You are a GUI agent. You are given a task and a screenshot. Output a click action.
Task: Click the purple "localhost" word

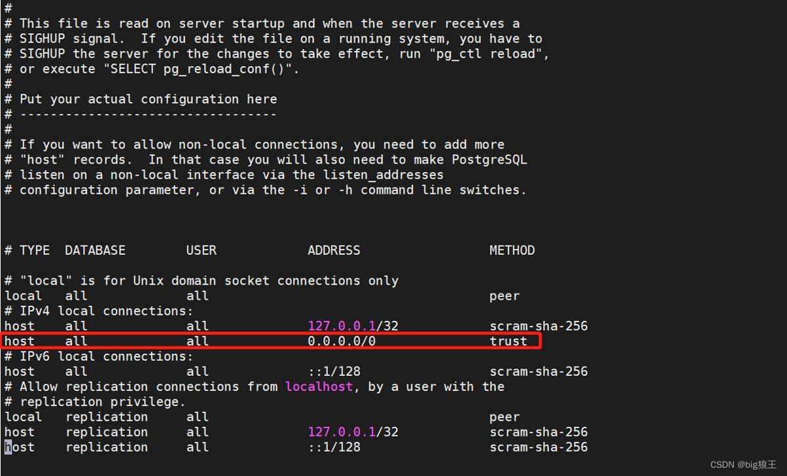coord(319,386)
